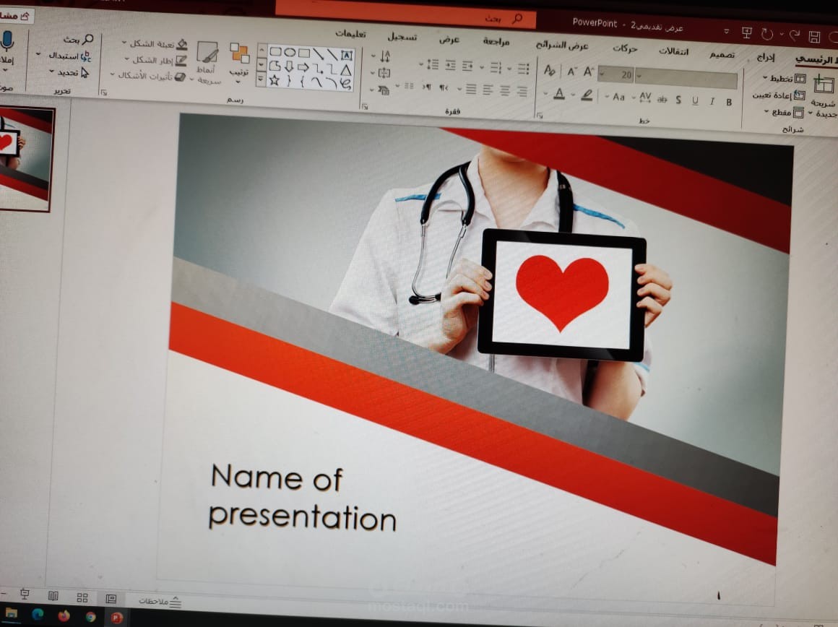Decrease font size with smaller A
This screenshot has height=627, width=838.
click(x=572, y=71)
